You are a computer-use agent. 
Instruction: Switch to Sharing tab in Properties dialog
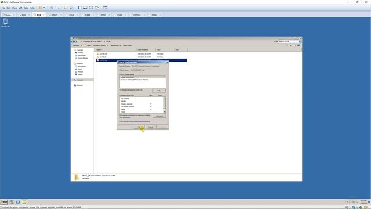[128, 66]
